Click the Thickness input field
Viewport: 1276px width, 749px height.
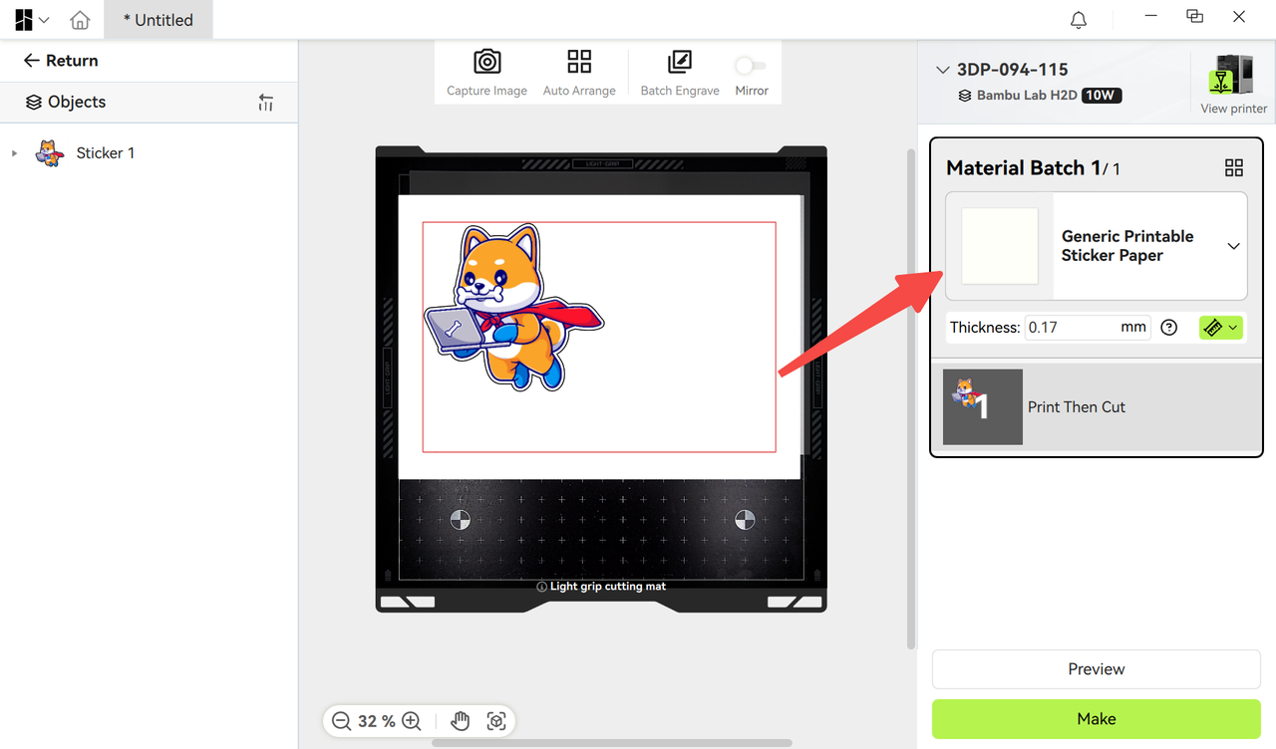(1088, 328)
